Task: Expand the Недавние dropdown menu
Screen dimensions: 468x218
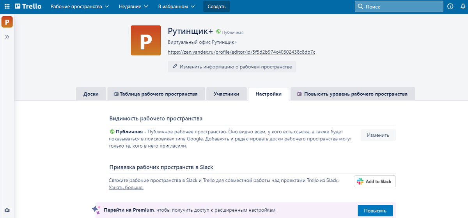Action: click(x=133, y=7)
